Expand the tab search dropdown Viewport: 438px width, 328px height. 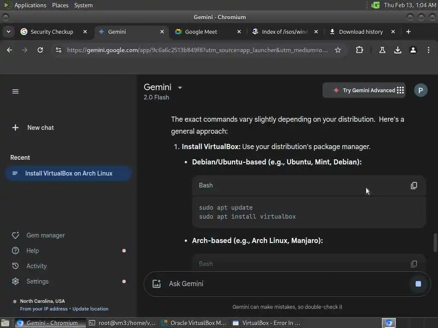pos(9,32)
